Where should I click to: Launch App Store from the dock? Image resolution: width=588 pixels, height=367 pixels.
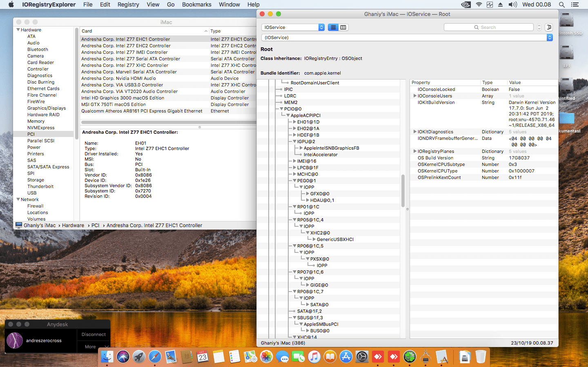pyautogui.click(x=346, y=357)
